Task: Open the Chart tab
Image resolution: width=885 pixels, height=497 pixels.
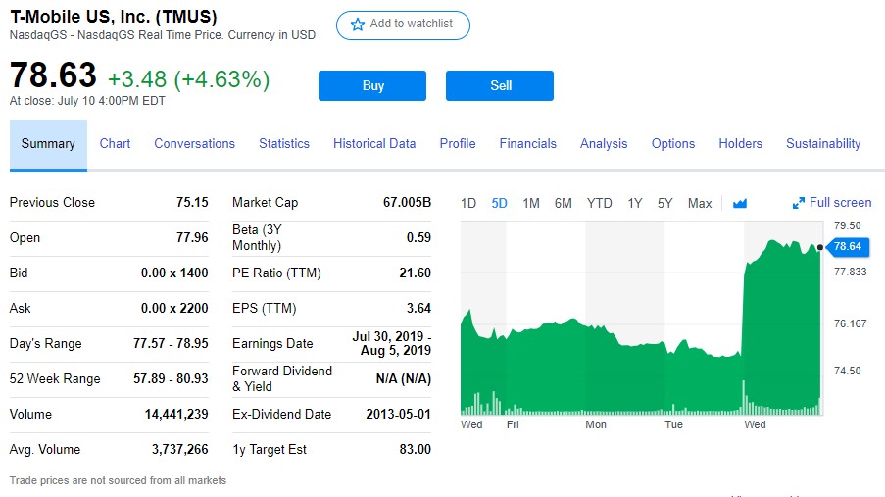Action: click(115, 143)
